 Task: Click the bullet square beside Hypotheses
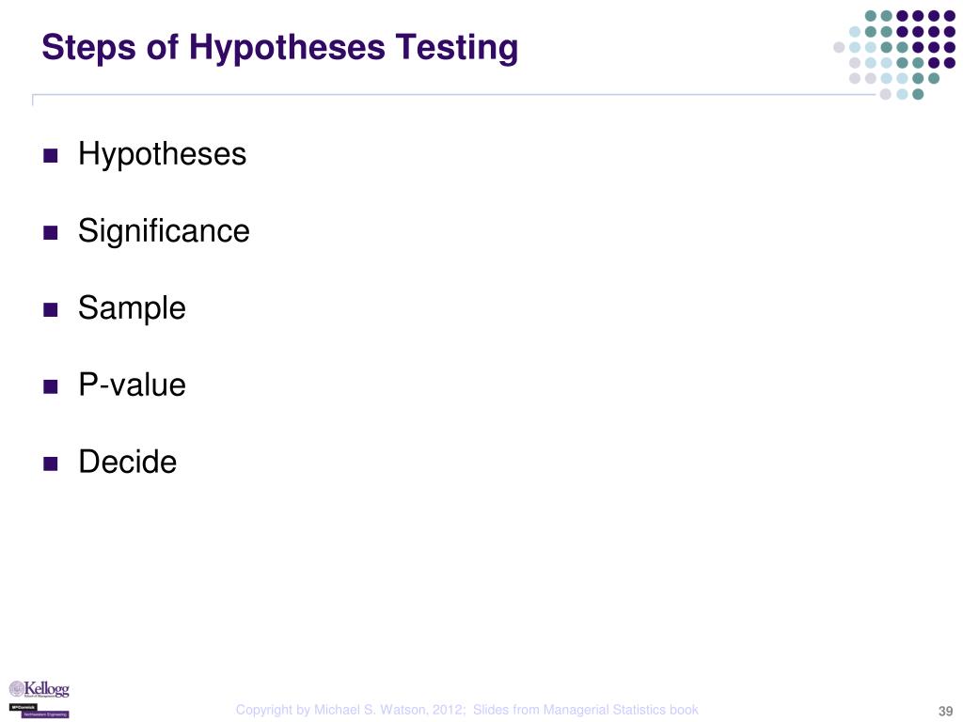click(51, 155)
